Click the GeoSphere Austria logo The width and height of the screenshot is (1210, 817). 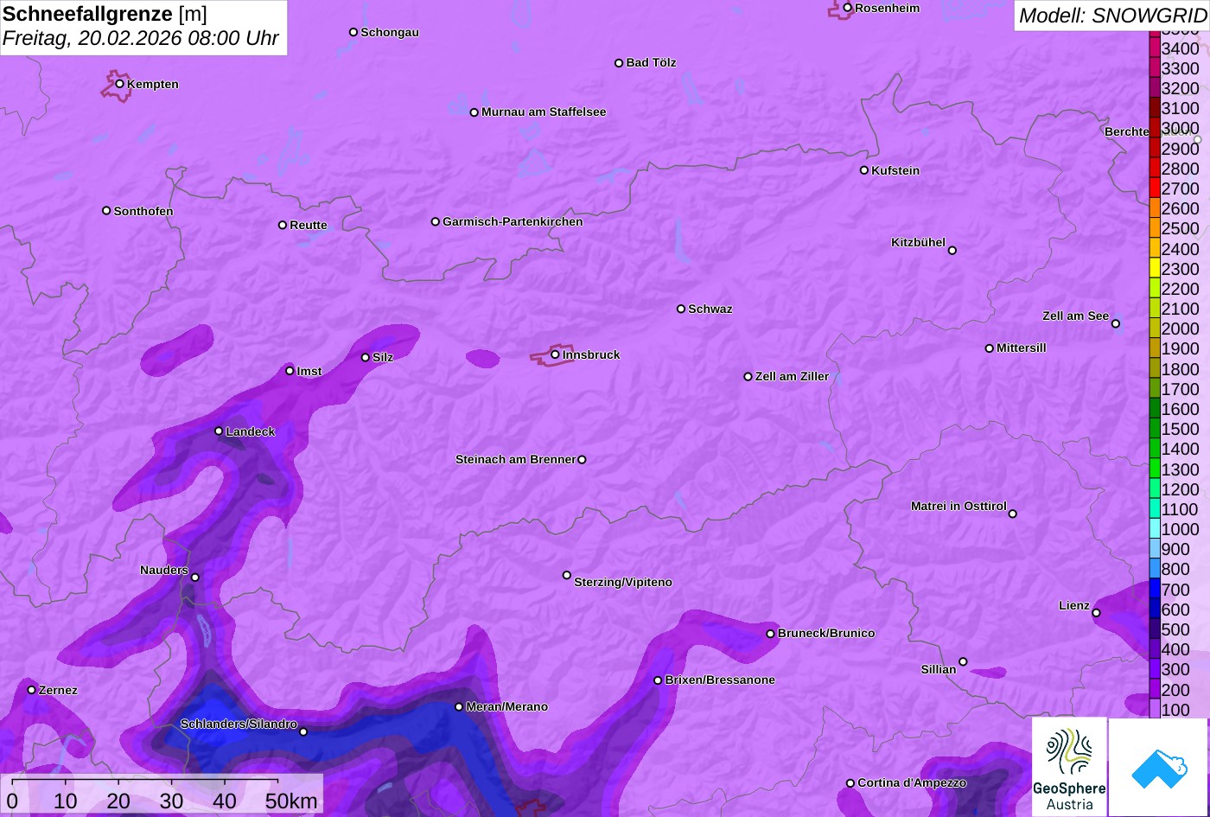coord(1069,767)
